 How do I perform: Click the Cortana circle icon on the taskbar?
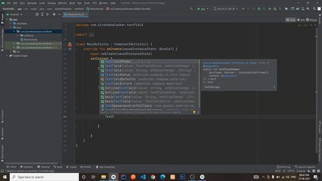pos(84,177)
